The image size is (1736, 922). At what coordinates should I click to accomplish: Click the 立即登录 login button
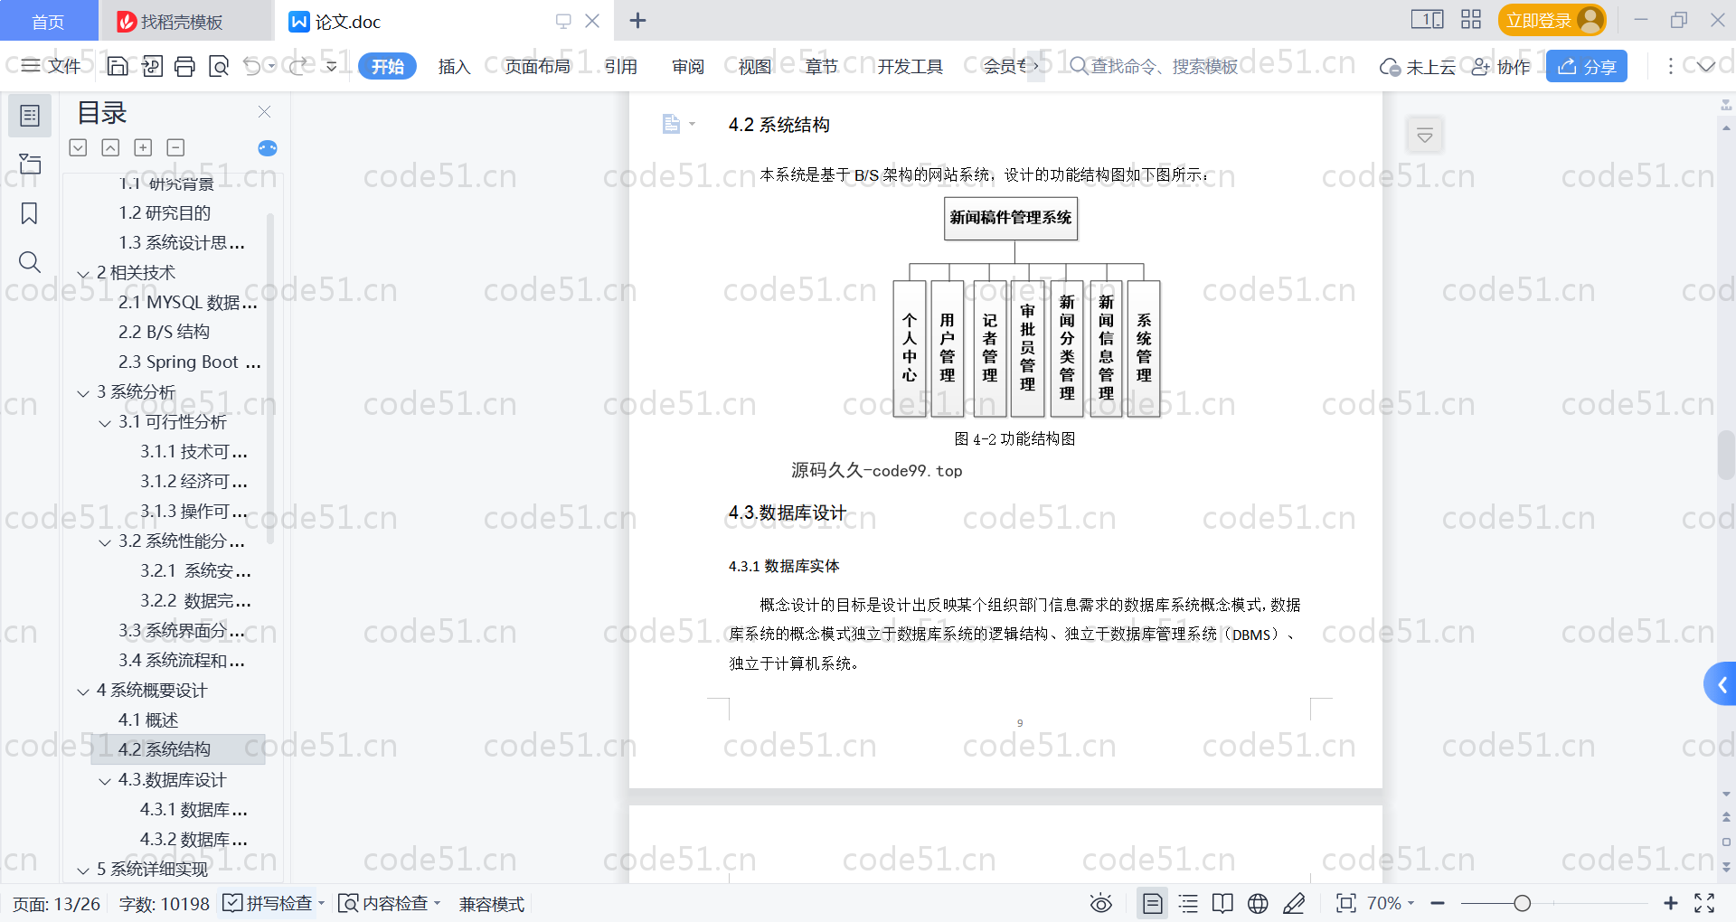tap(1552, 20)
